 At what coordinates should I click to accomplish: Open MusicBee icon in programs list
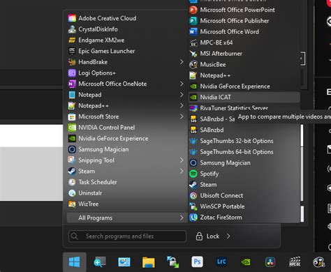193,64
